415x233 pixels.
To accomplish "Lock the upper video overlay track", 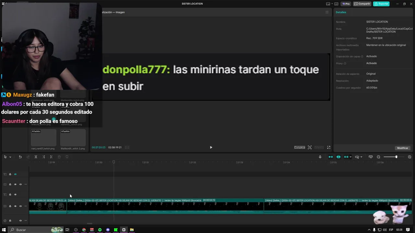I will tap(10, 184).
